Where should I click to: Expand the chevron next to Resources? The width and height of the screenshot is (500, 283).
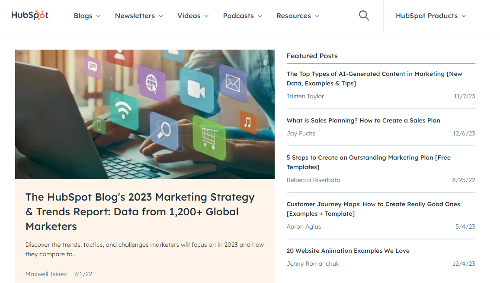pos(317,16)
